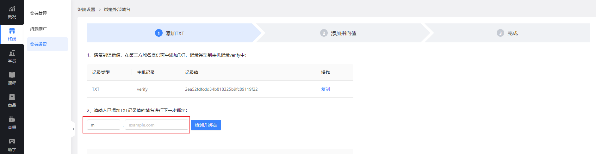This screenshot has width=596, height=154.
Task: Select 终端设置 menu item
Action: 47,44
